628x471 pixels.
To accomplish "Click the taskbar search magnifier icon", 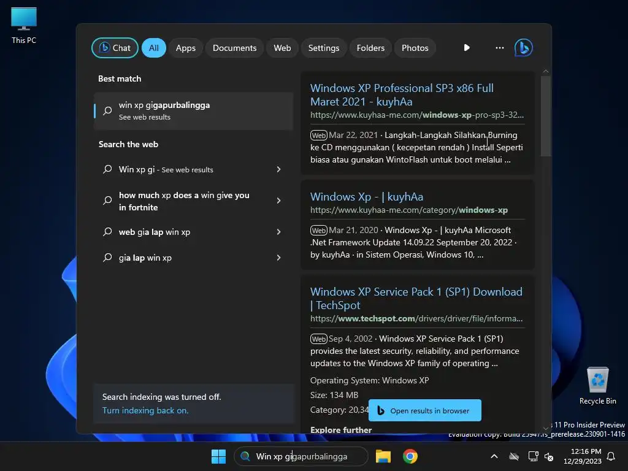I will tap(245, 456).
